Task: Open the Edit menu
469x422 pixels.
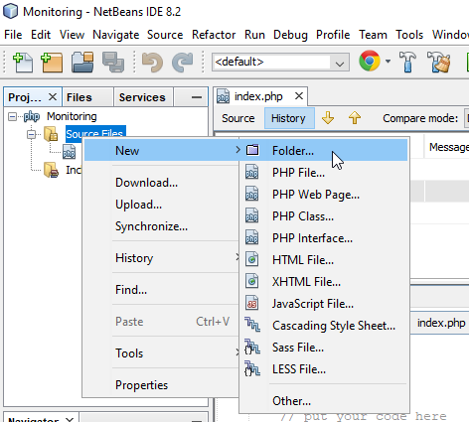Action: (41, 35)
